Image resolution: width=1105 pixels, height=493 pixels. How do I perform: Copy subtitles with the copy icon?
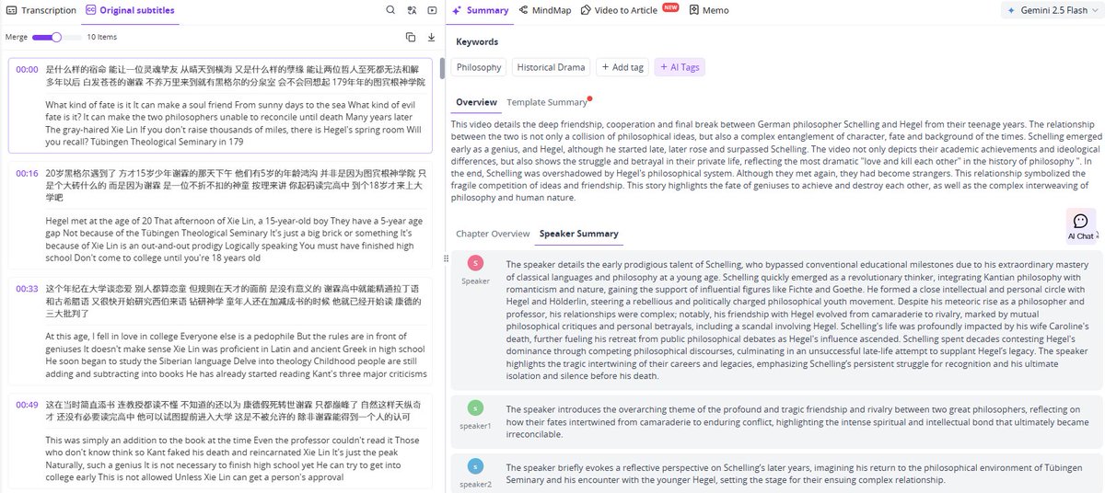click(x=411, y=37)
